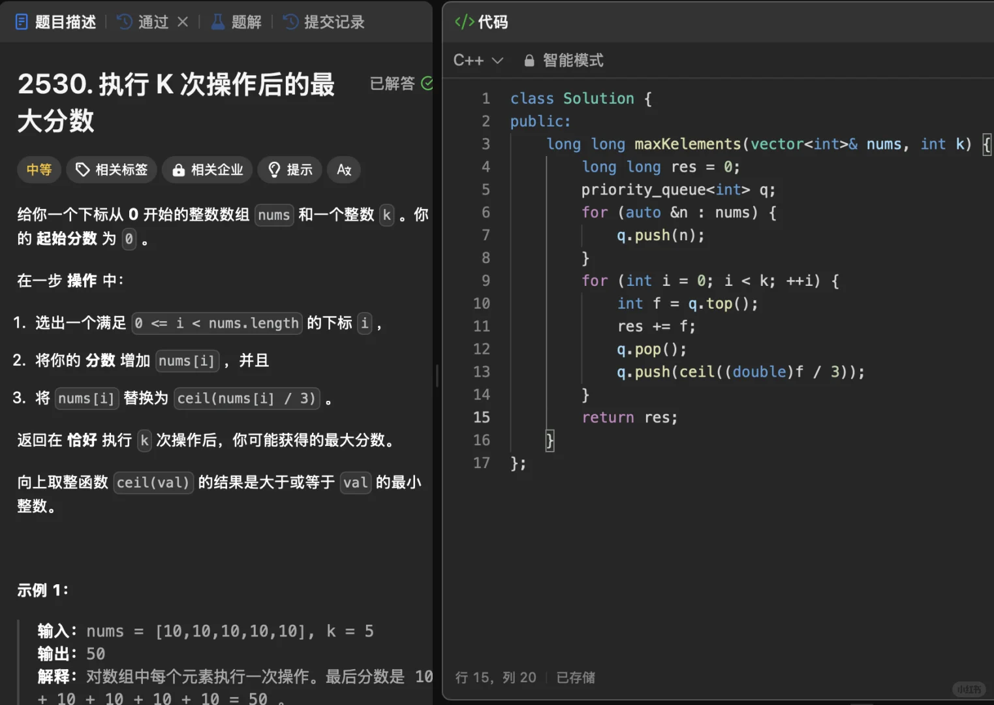
Task: Click the 行 15, 列 20 cursor status
Action: [x=495, y=678]
